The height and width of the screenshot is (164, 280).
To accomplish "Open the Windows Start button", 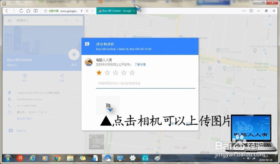I will [7, 158].
